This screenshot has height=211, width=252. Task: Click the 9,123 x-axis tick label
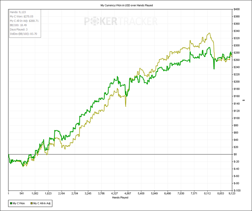pyautogui.click(x=232, y=193)
